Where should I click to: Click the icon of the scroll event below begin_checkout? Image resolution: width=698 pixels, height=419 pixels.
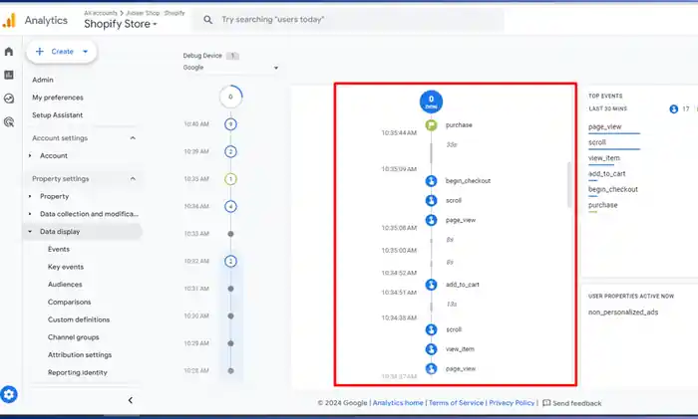click(431, 200)
